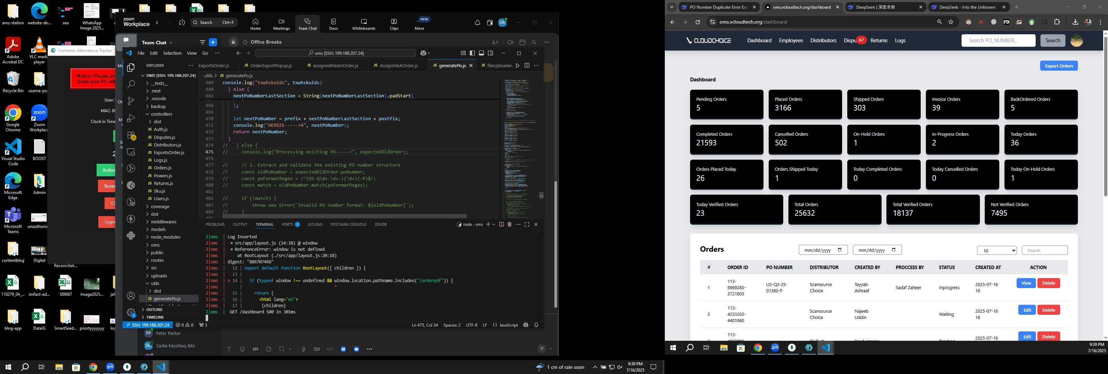
Task: Open Customize Layout icon in VS Code title bar
Action: tap(463, 53)
